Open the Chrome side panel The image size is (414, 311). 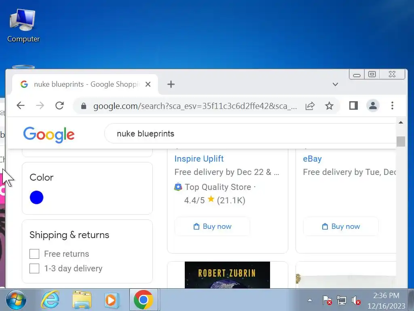click(353, 106)
